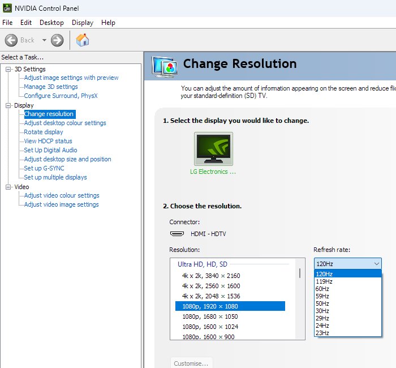Image resolution: width=396 pixels, height=368 pixels.
Task: Collapse the 3D Settings tree node
Action: click(8, 69)
